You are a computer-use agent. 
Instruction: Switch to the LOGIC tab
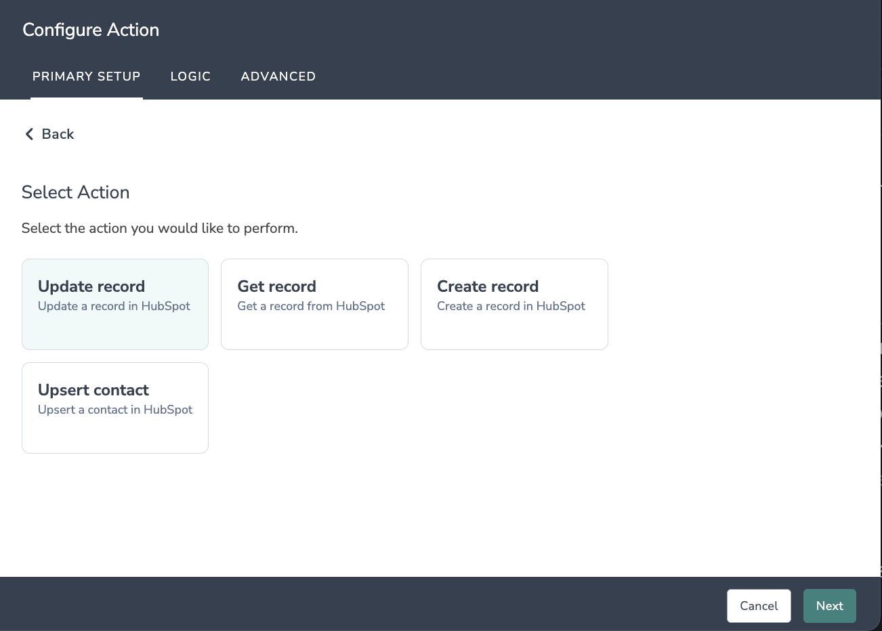[190, 77]
